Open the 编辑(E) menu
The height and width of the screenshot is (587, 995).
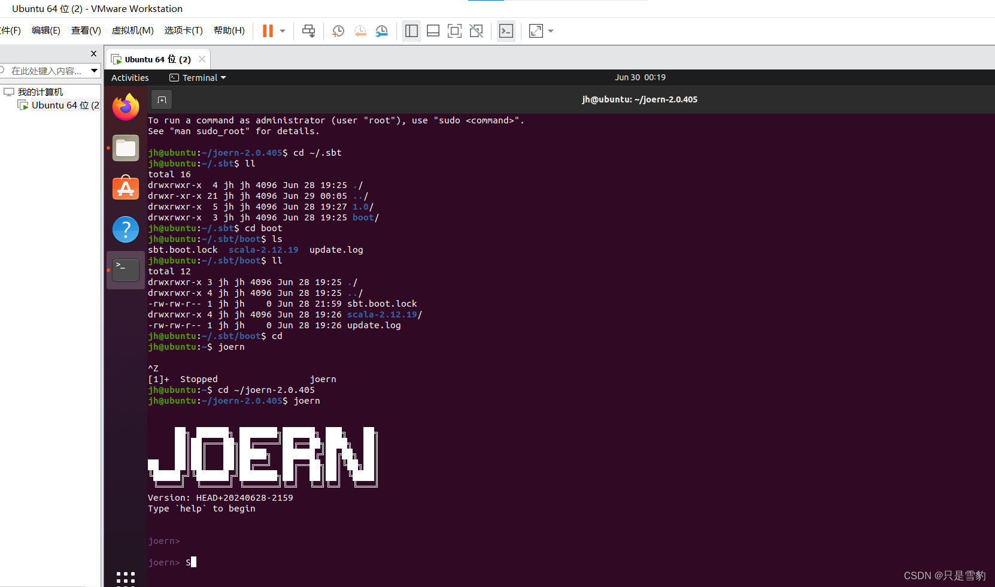click(45, 31)
